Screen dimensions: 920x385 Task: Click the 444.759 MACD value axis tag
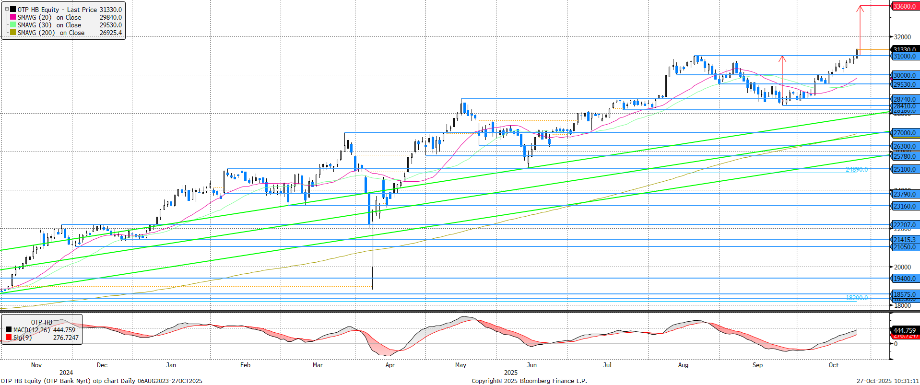[x=904, y=330]
